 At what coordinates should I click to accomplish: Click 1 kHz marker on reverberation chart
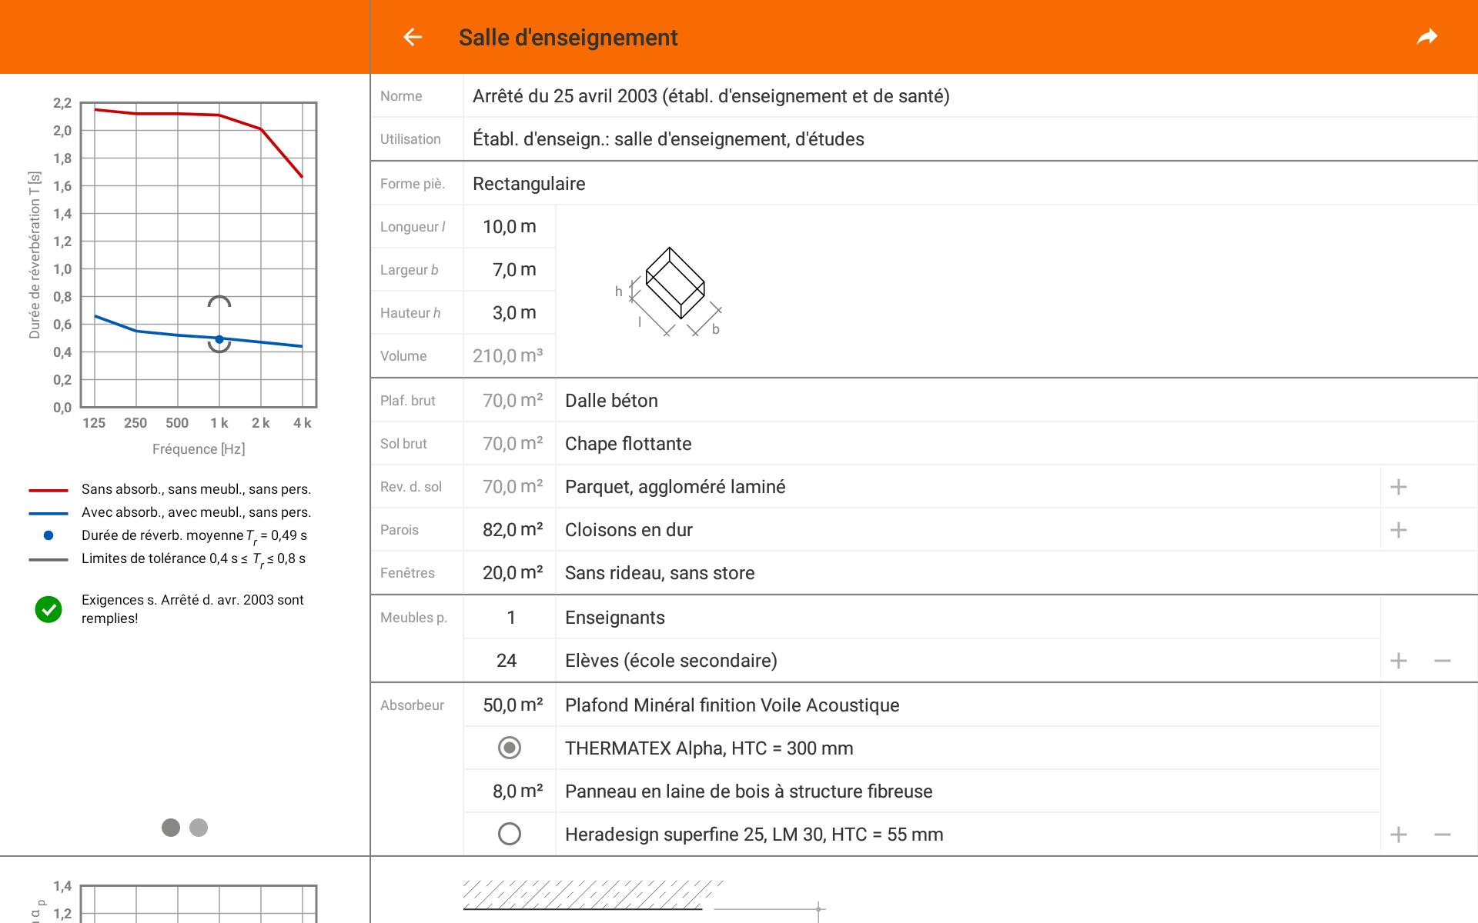pyautogui.click(x=219, y=339)
